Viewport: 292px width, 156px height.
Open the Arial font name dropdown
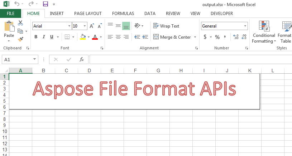click(69, 26)
